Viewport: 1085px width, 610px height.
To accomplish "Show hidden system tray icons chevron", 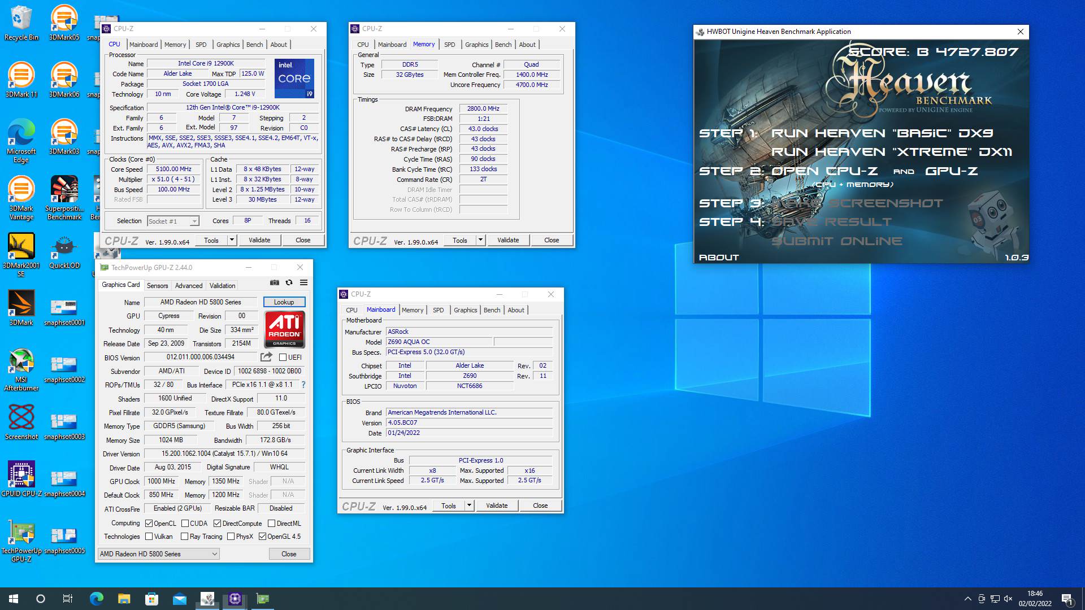I will click(967, 599).
